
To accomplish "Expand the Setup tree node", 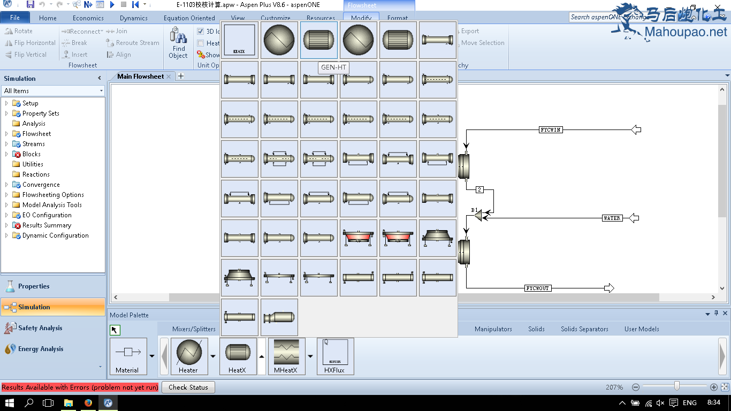I will coord(6,103).
